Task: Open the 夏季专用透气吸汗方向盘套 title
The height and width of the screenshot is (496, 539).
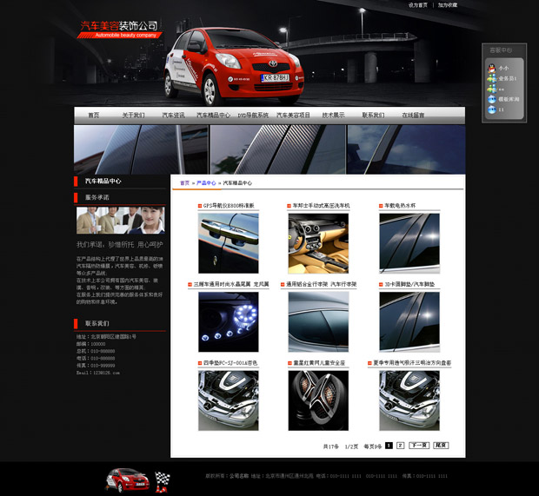Action: tap(412, 363)
